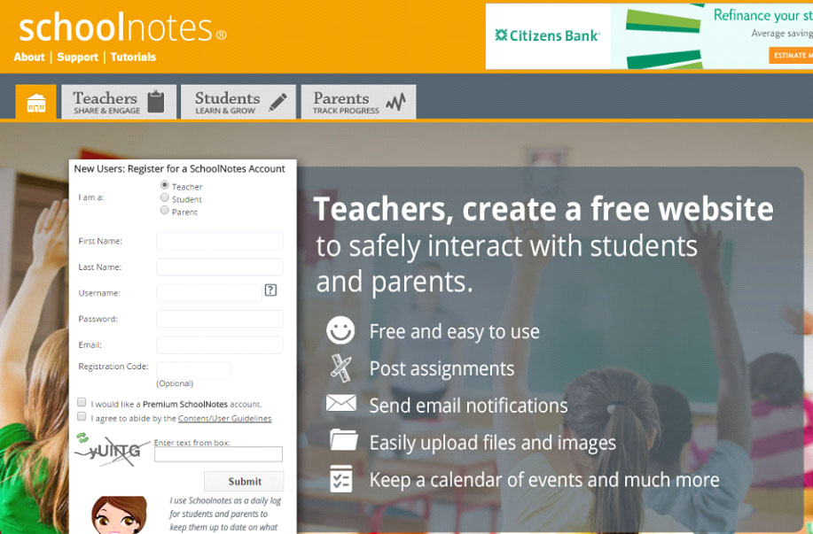Click 'Send email notifications' text
This screenshot has width=813, height=534.
[469, 406]
